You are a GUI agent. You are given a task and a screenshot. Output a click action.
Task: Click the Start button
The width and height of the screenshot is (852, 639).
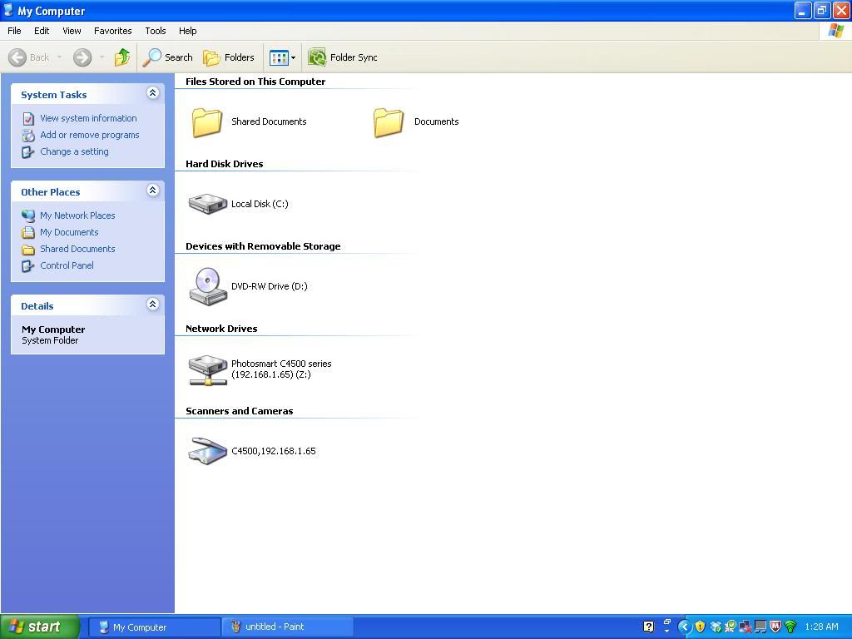39,627
